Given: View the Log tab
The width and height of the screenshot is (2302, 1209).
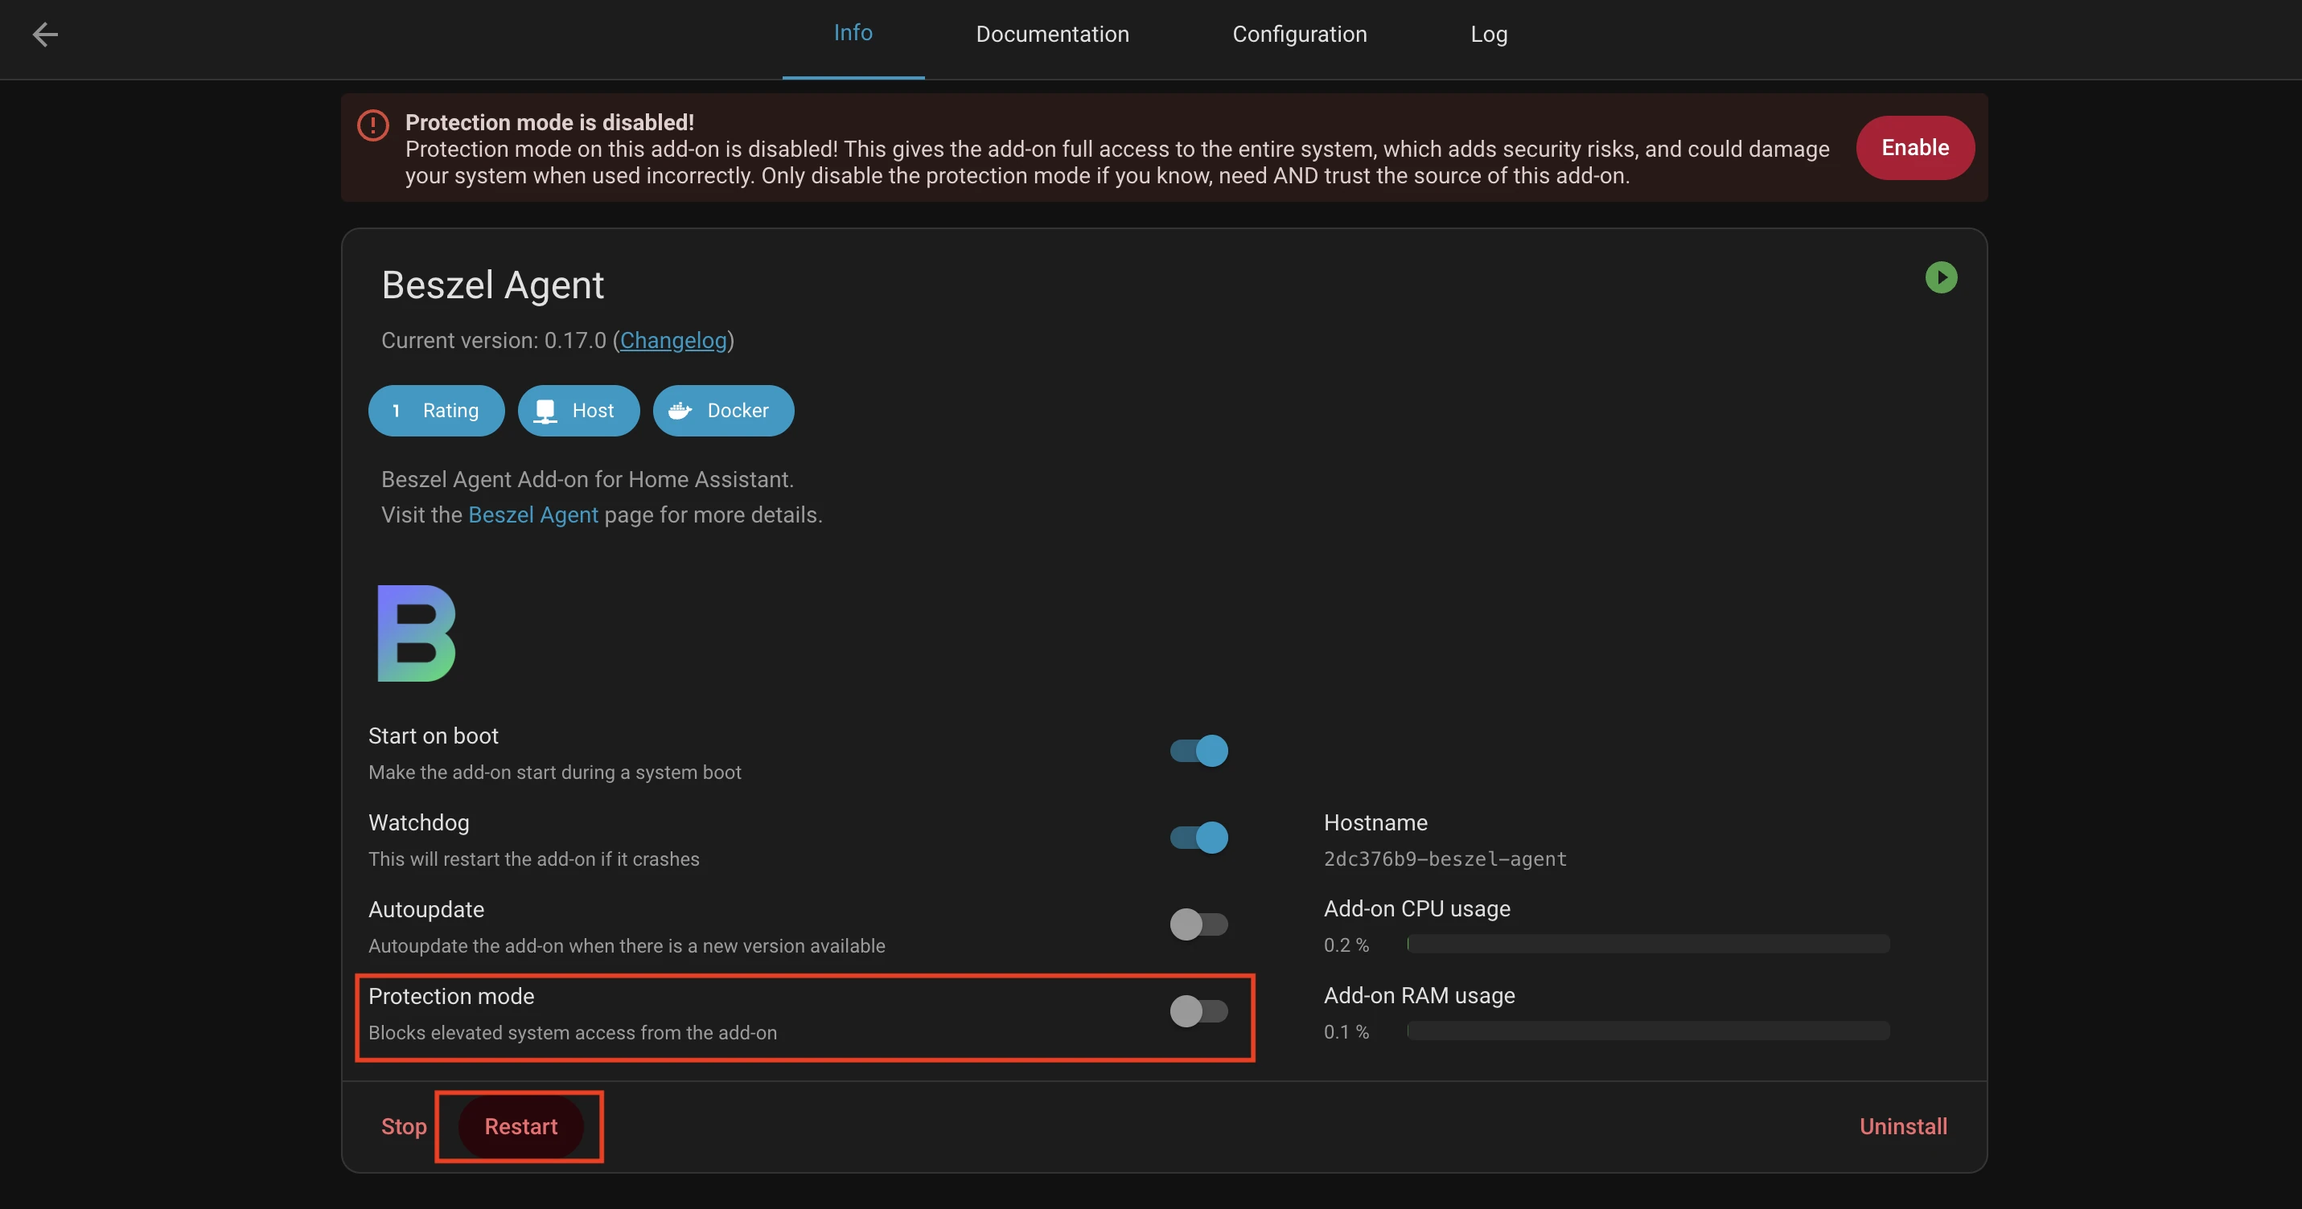Looking at the screenshot, I should click(x=1489, y=34).
